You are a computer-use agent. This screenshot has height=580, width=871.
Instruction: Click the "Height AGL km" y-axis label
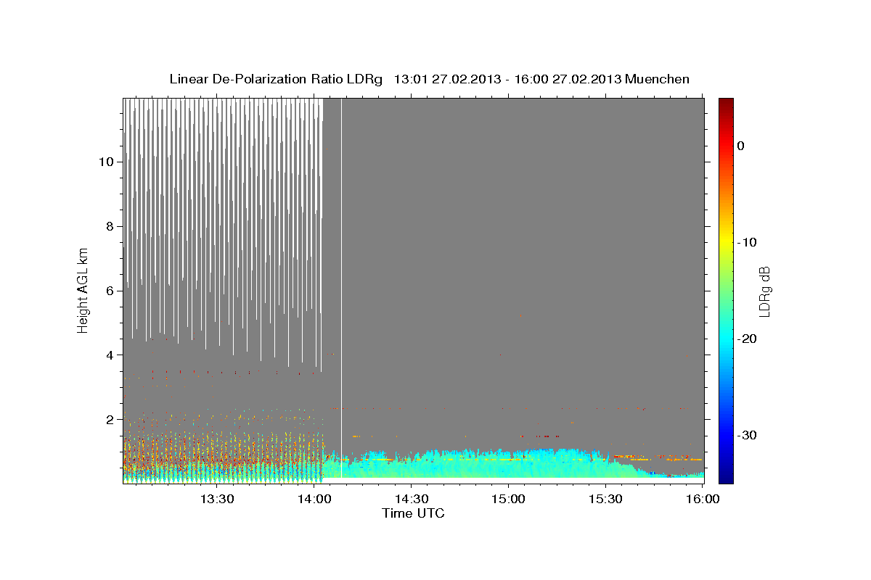tap(83, 289)
